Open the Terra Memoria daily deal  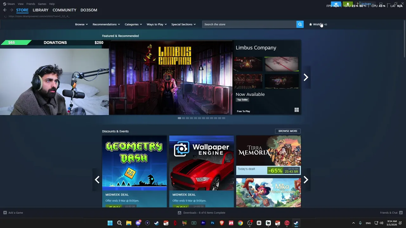(x=268, y=155)
